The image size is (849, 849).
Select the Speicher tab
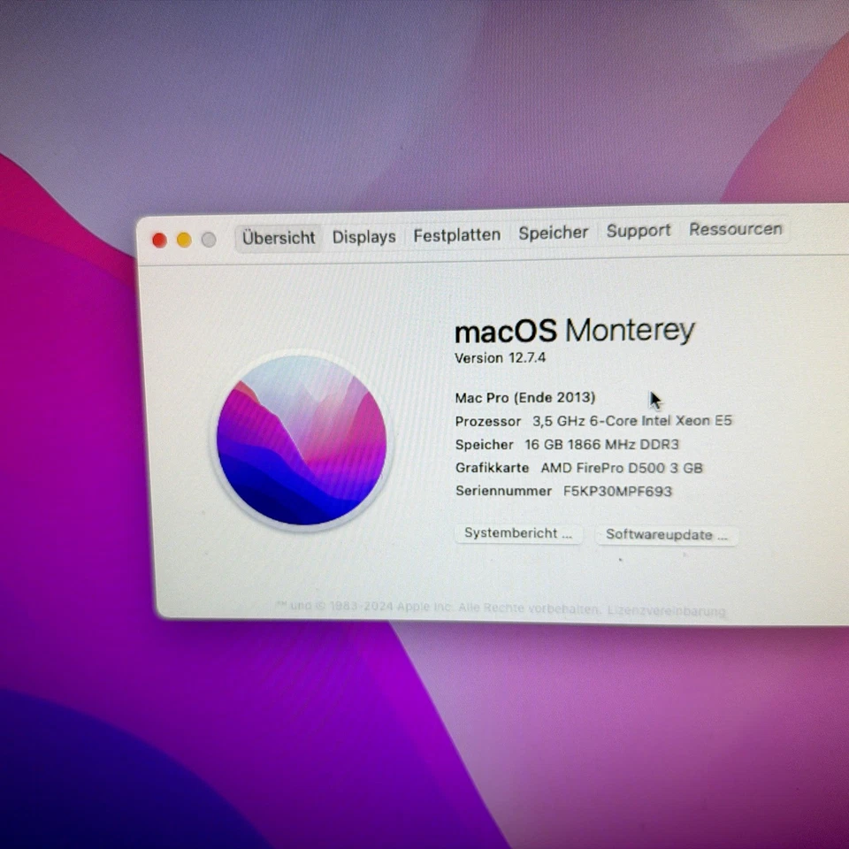coord(553,233)
